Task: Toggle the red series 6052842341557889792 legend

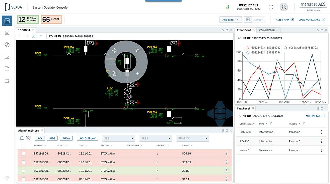Action: point(263,48)
